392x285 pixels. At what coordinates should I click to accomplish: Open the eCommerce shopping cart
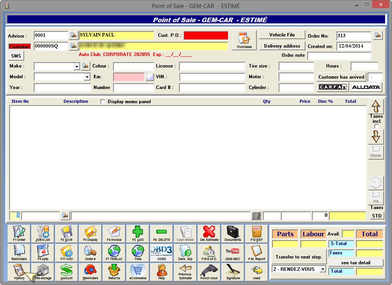[x=138, y=272]
